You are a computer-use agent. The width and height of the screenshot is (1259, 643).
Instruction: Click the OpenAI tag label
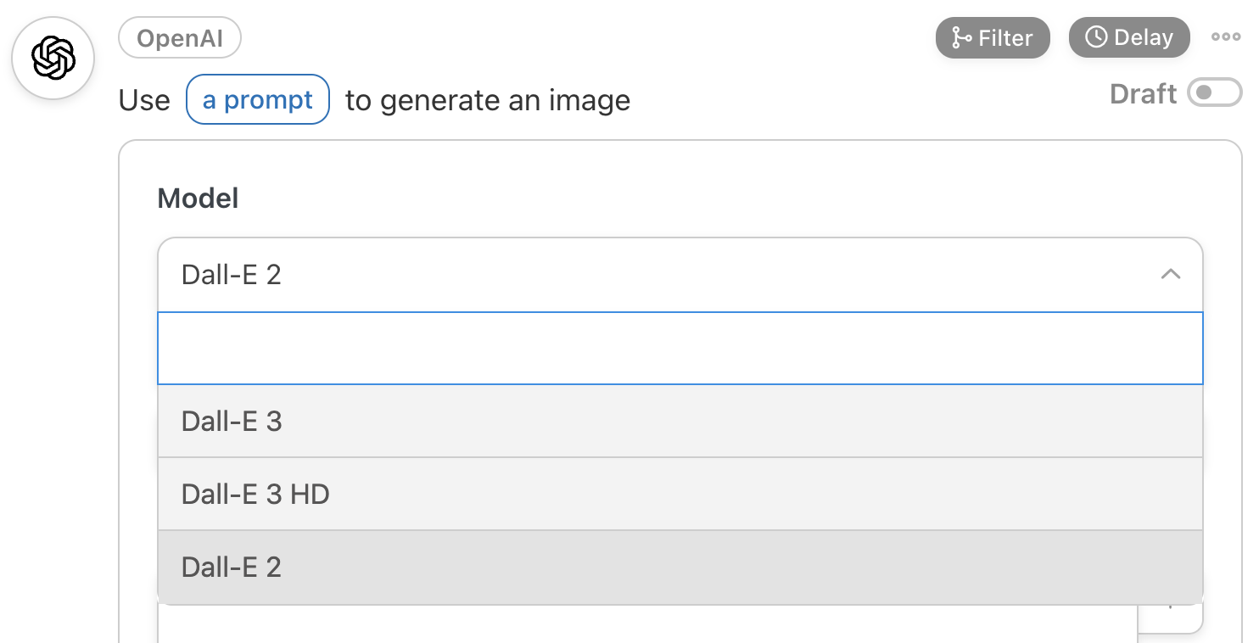coord(180,39)
